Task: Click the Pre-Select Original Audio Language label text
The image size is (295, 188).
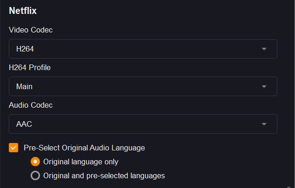Action: point(84,148)
